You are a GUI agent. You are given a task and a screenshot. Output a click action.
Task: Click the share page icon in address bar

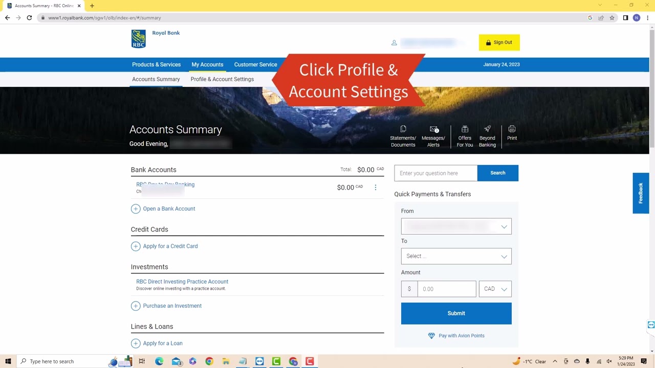[x=601, y=18]
